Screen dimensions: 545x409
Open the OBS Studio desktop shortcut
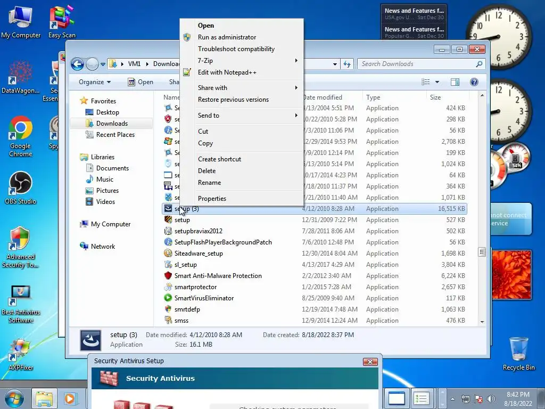point(21,188)
